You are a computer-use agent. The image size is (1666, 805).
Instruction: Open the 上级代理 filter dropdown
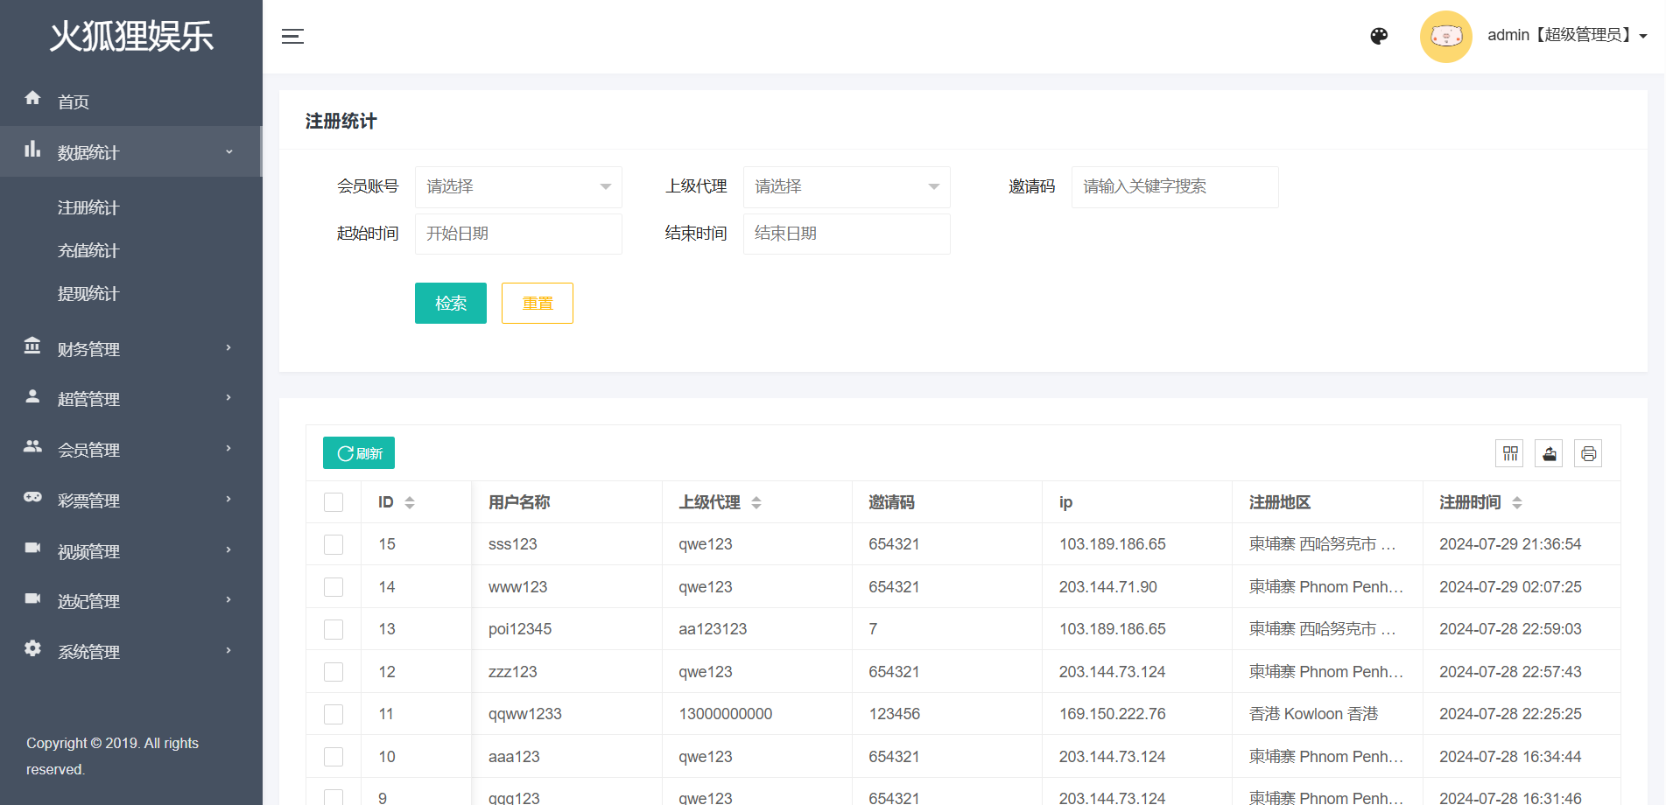click(846, 186)
